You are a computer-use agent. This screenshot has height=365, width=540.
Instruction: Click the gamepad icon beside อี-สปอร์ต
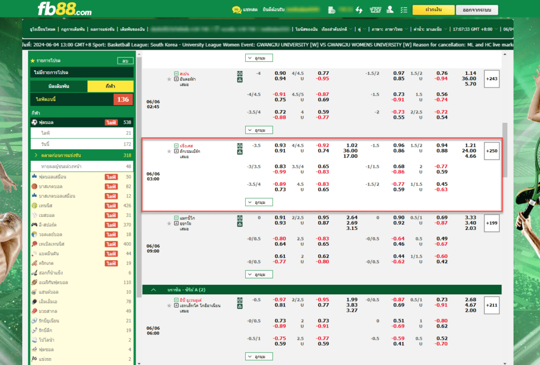pyautogui.click(x=34, y=225)
